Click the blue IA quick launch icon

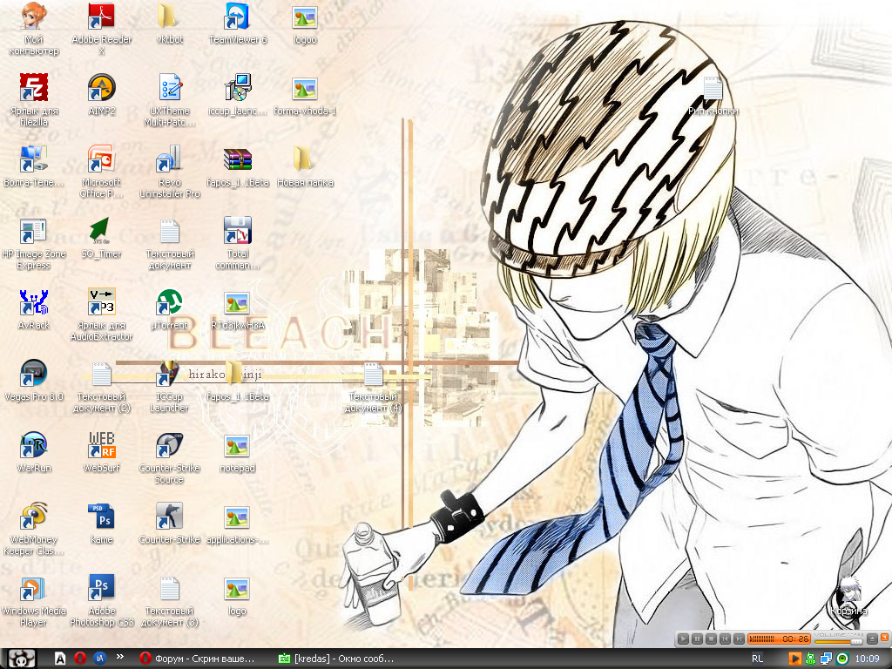click(99, 659)
